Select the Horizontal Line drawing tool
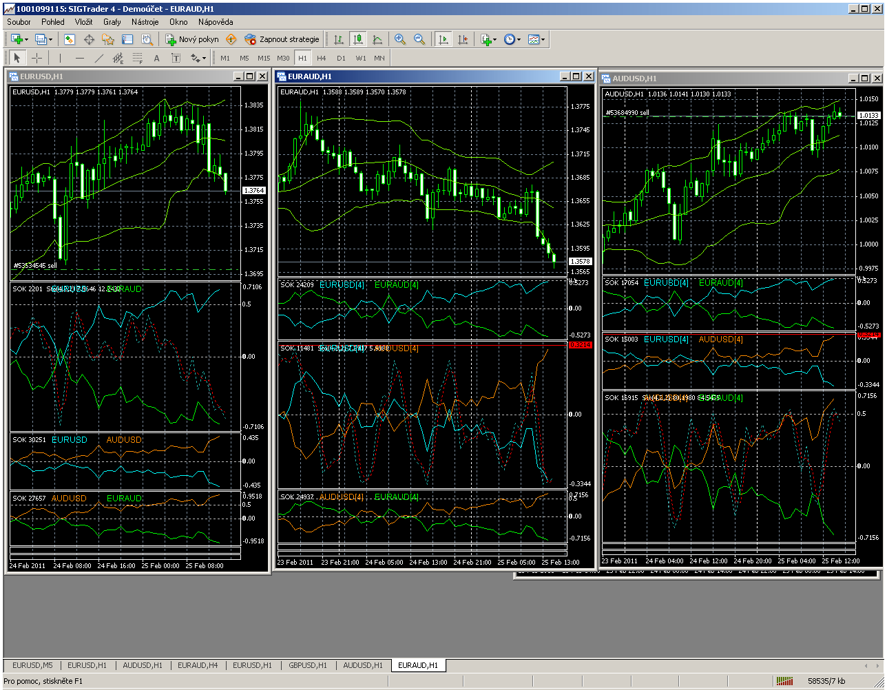 tap(80, 58)
